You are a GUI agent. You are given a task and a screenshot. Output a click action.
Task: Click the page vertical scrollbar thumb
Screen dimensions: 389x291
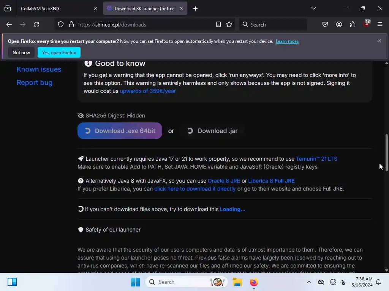pos(386,152)
